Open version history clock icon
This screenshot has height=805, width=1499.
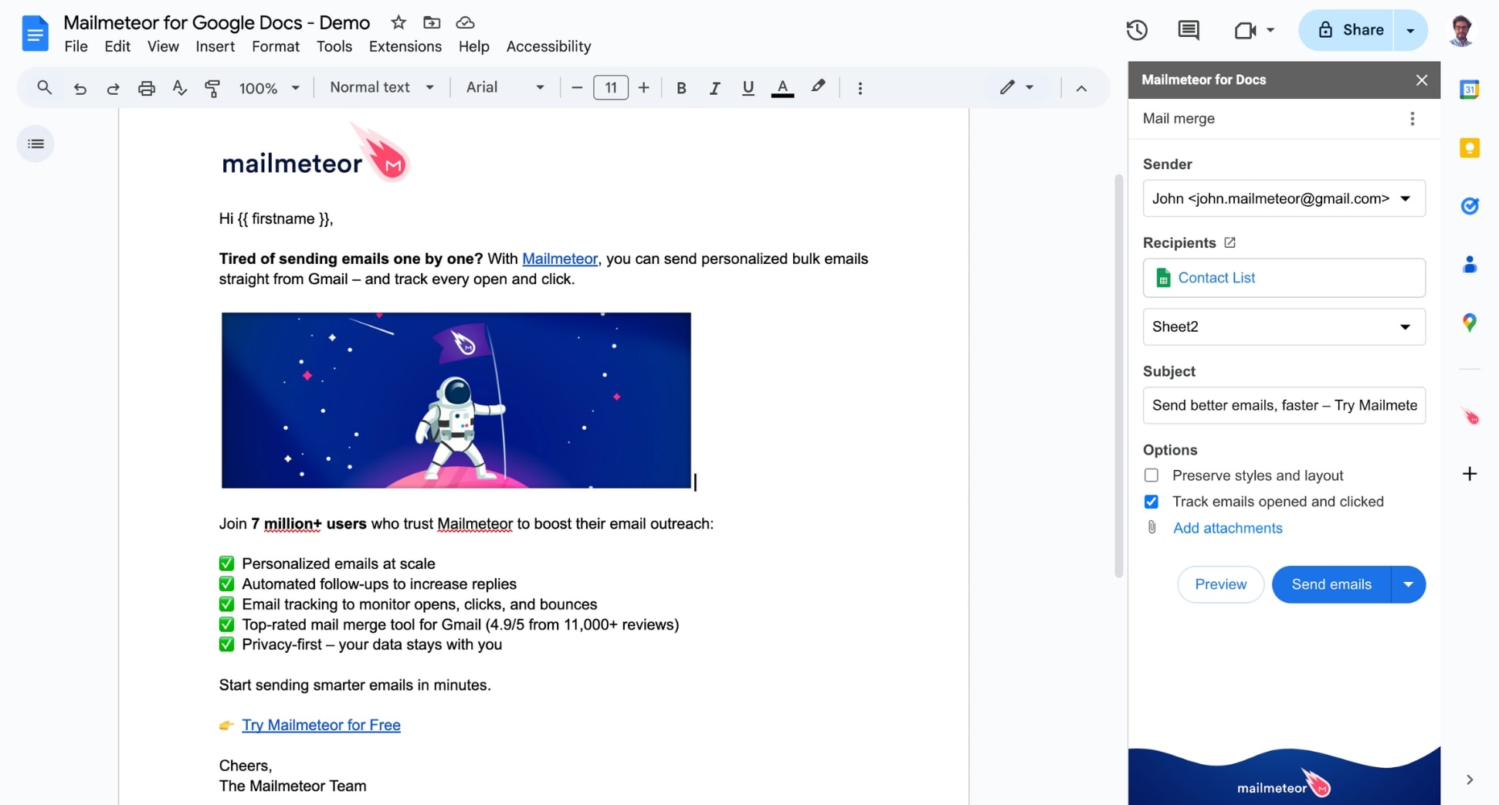point(1137,30)
